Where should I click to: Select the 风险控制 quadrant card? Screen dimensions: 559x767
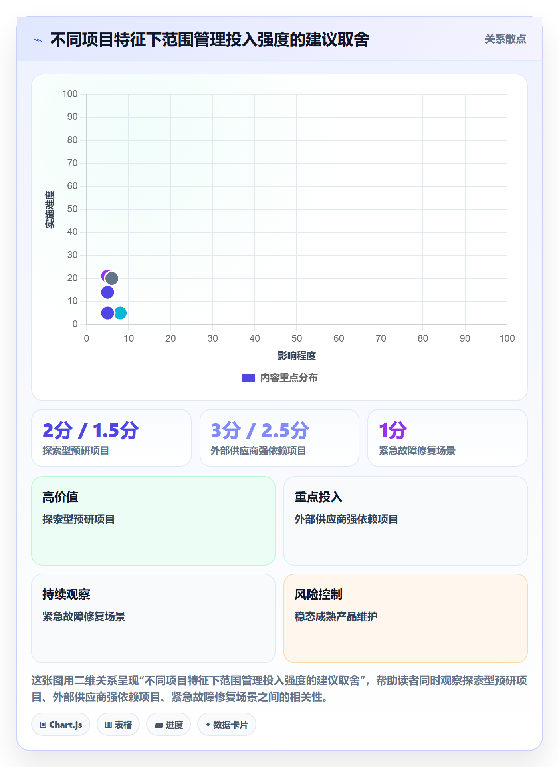406,618
